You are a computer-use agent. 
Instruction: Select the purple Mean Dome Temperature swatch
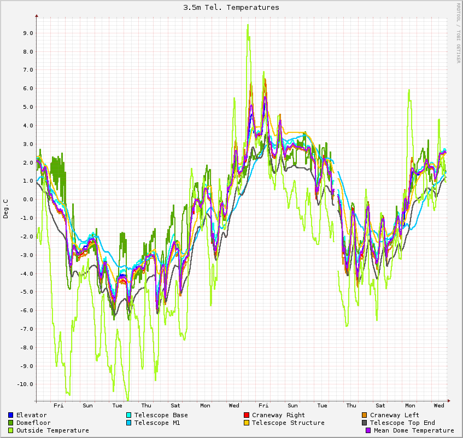tap(368, 430)
